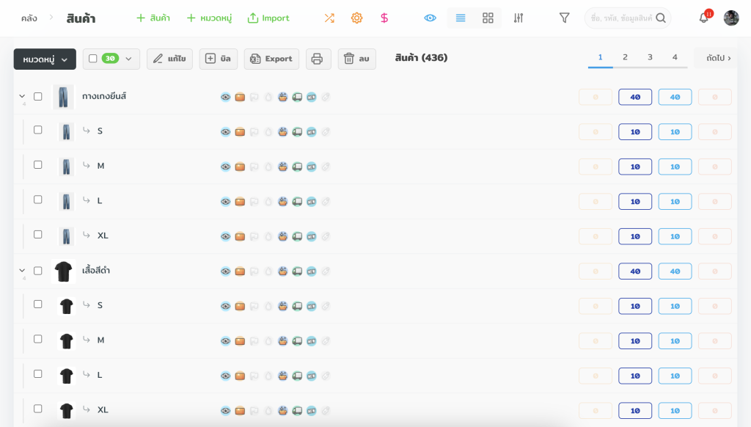The height and width of the screenshot is (427, 751).
Task: Click the pink dollar sign icon
Action: pos(384,18)
